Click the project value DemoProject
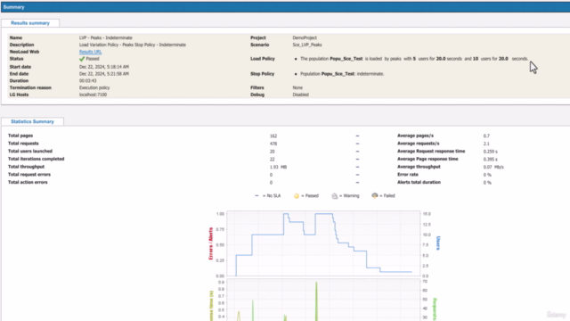The width and height of the screenshot is (570, 321). tap(305, 37)
